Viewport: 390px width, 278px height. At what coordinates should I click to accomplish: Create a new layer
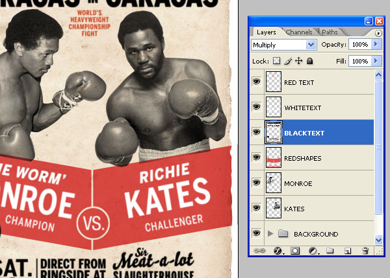pos(348,250)
